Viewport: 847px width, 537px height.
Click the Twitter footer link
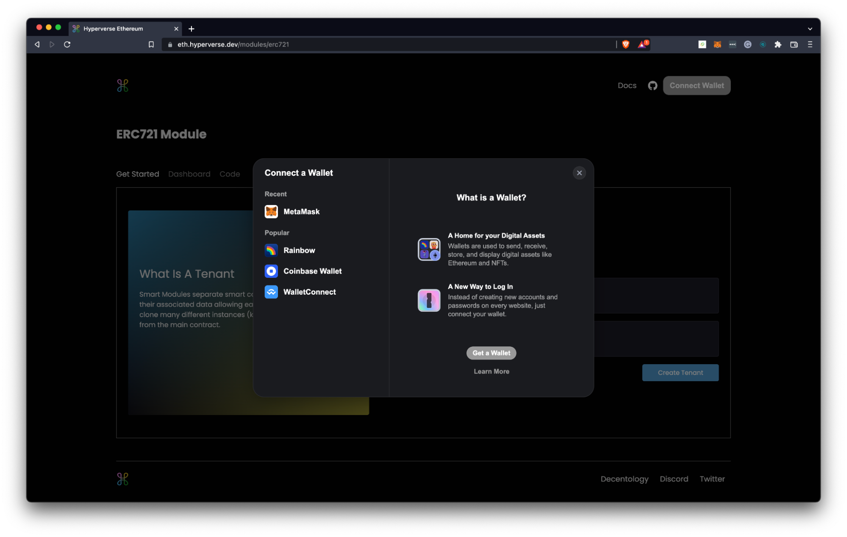712,479
